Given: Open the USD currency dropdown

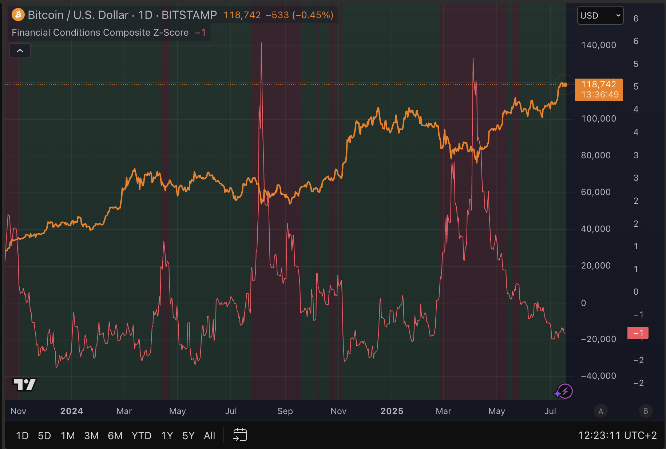Looking at the screenshot, I should coord(600,16).
